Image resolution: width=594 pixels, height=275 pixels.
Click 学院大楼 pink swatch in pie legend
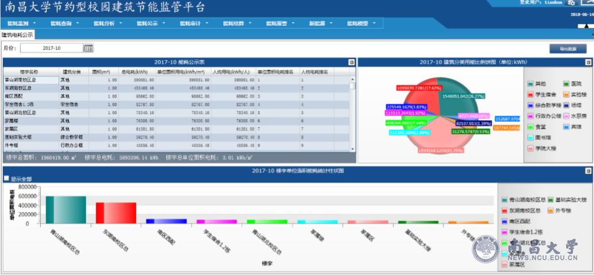tap(531, 149)
